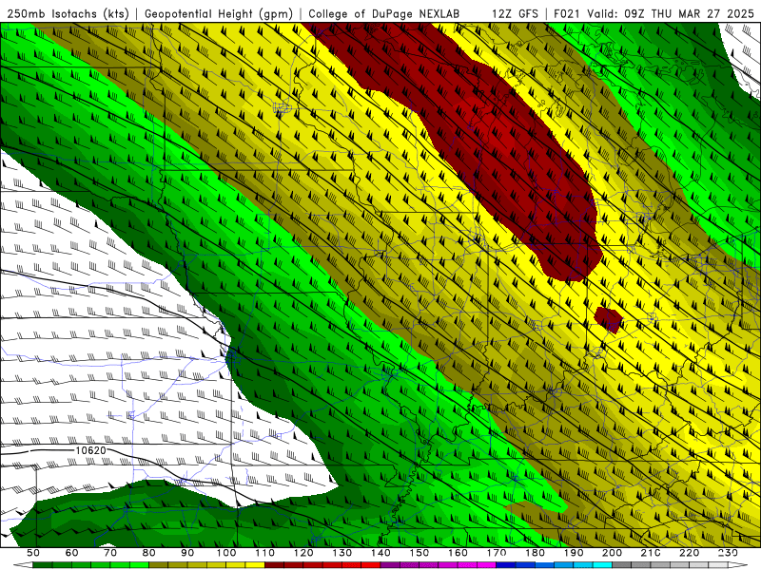Click the '250mb Isotachs (kts)' title text
This screenshot has width=761, height=570.
(68, 13)
